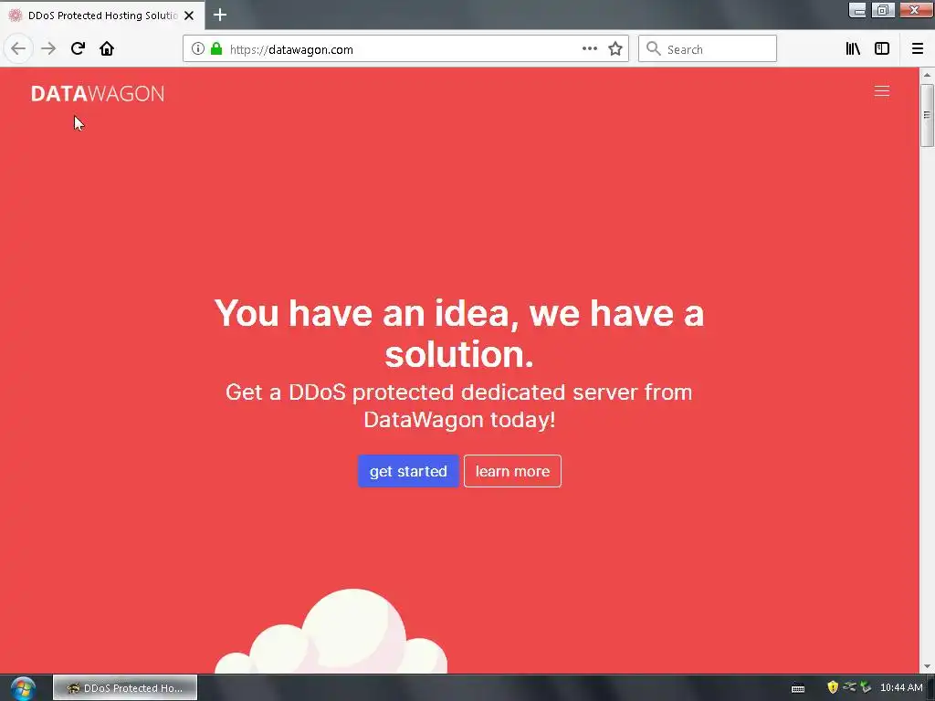Open the yellow security shield tray icon
The height and width of the screenshot is (701, 935).
tap(833, 687)
